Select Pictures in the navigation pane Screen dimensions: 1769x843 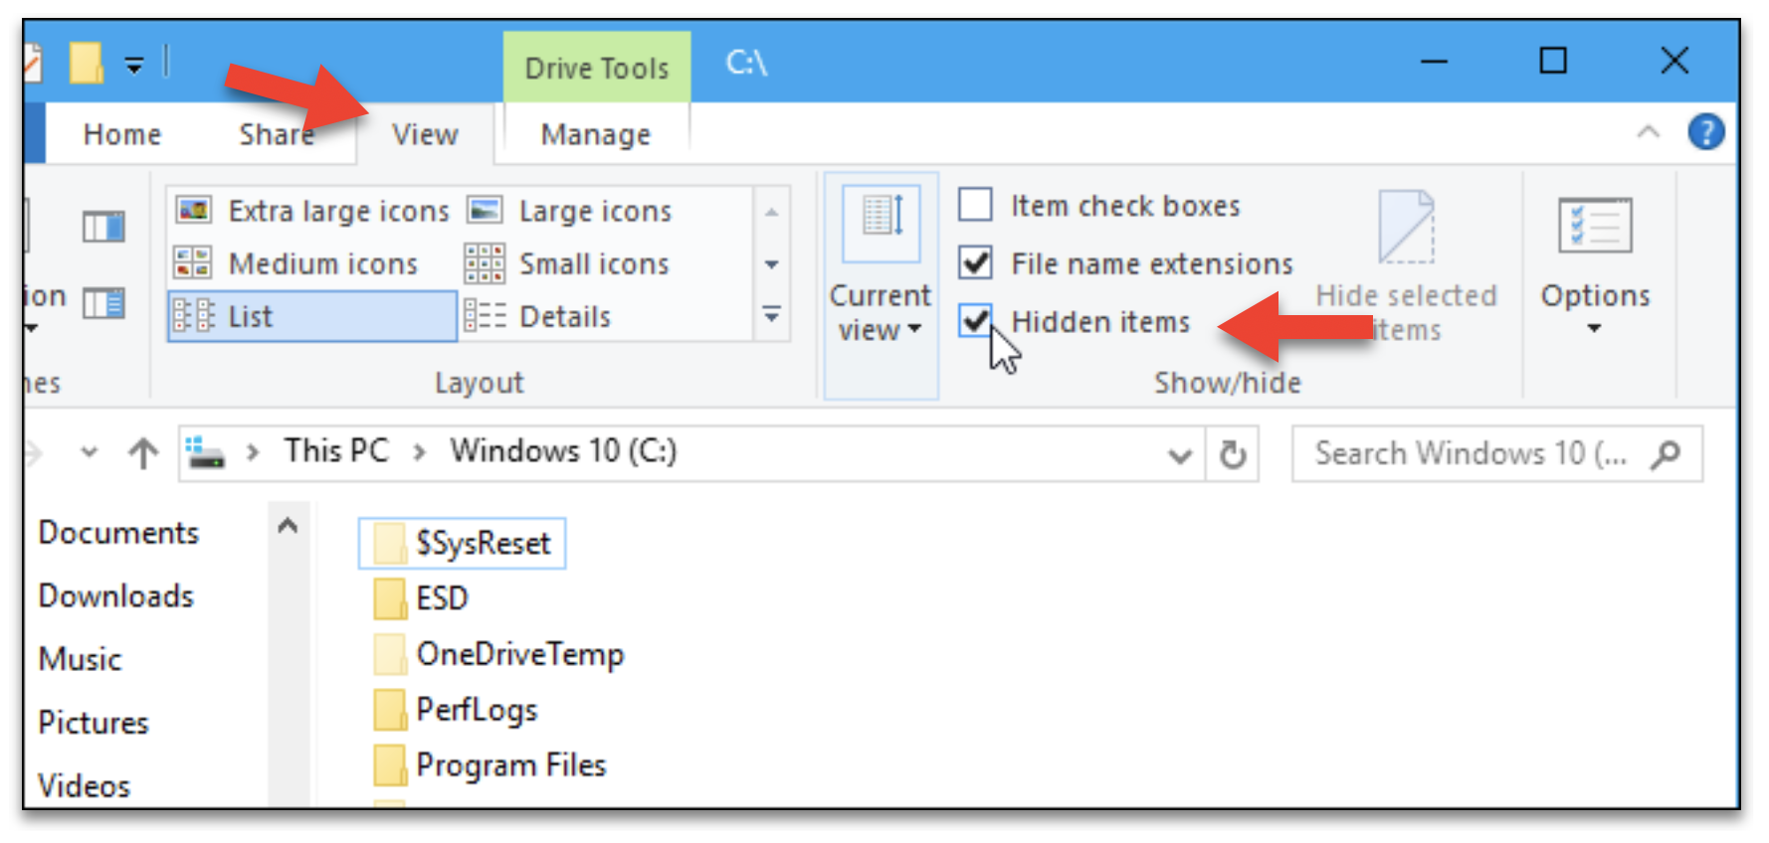pos(93,723)
